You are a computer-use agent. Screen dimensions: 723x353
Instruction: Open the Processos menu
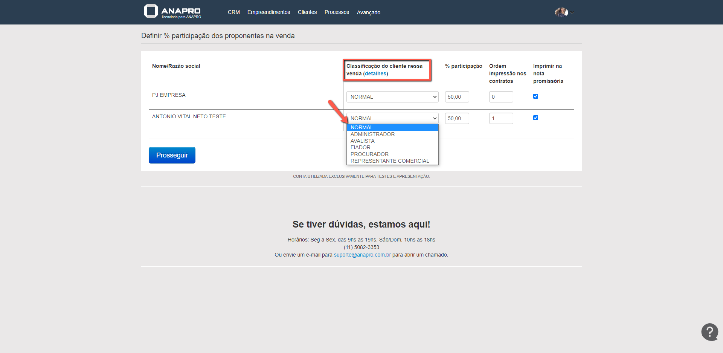(x=337, y=12)
